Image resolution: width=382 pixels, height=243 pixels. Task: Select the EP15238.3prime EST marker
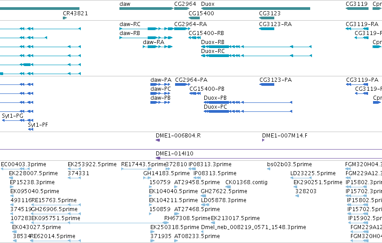coord(12,187)
